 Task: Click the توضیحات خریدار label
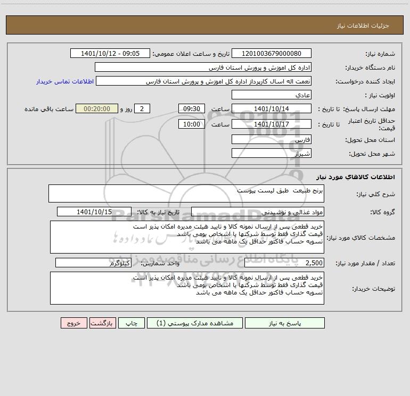click(373, 289)
